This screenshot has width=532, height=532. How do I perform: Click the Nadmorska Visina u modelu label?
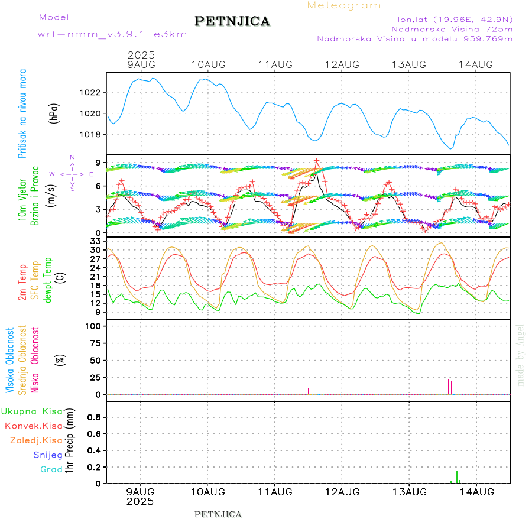(414, 39)
